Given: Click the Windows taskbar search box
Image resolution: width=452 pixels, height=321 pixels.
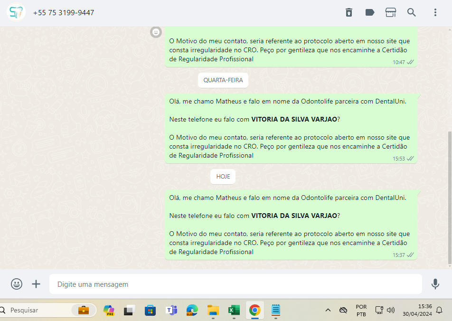Looking at the screenshot, I should click(x=47, y=310).
